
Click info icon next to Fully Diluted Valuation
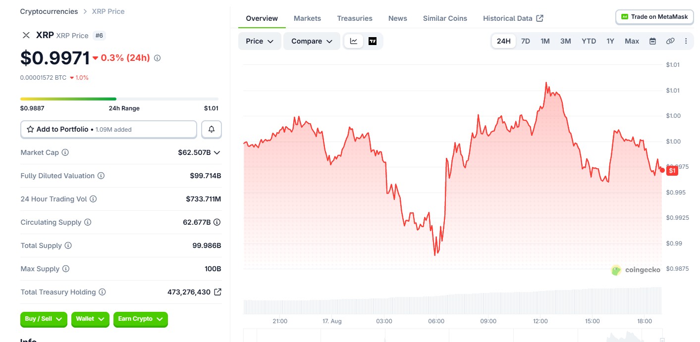(101, 176)
